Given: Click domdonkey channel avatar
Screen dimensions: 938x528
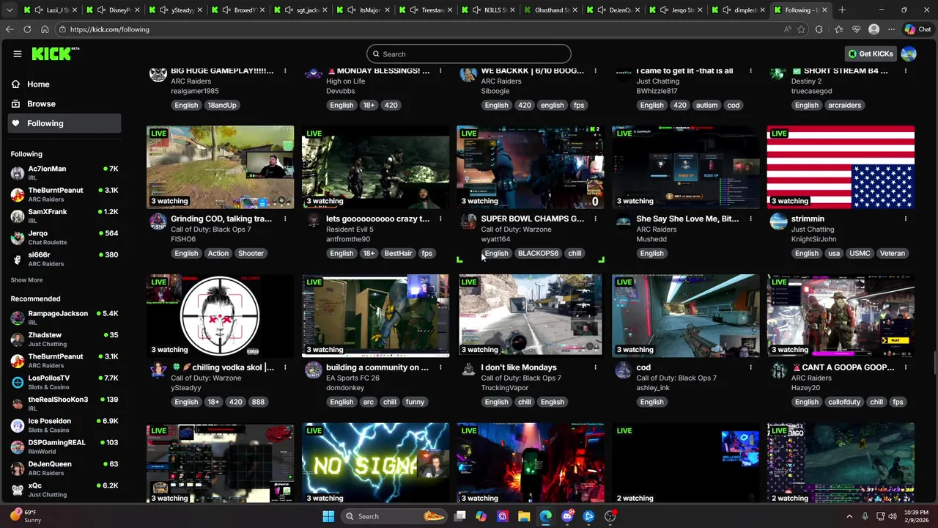Looking at the screenshot, I should tap(313, 370).
